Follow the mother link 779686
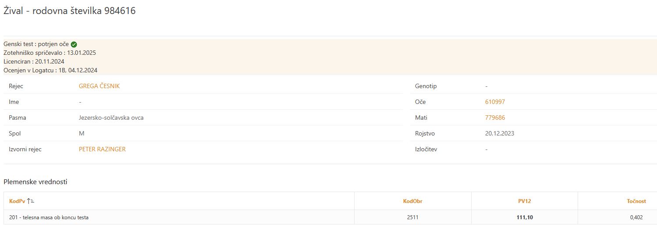Viewport: 657px width, 228px height. pyautogui.click(x=495, y=118)
